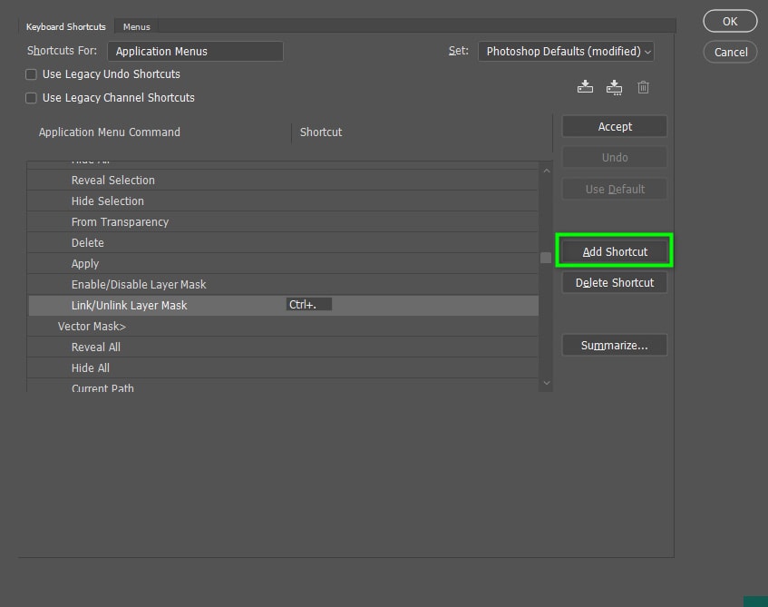Open the Summarize... shortcut list

pyautogui.click(x=614, y=346)
